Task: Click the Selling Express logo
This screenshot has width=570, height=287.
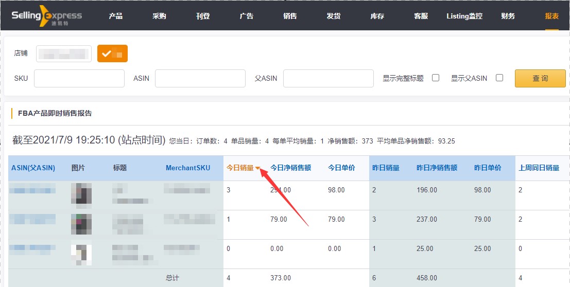Action: tap(47, 16)
